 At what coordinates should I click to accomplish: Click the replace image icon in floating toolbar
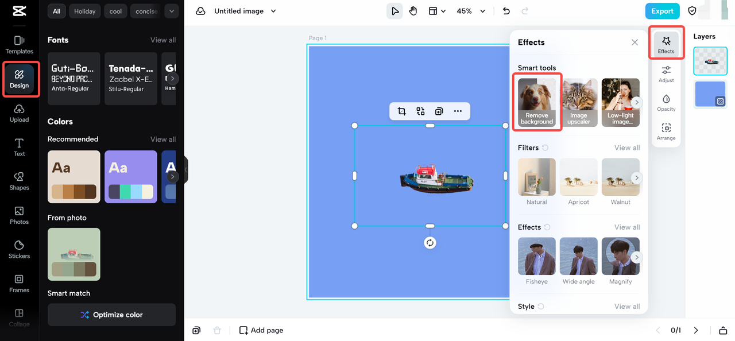point(420,111)
